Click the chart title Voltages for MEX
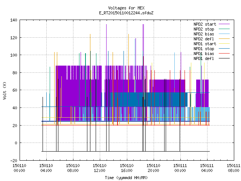 pyautogui.click(x=126, y=8)
